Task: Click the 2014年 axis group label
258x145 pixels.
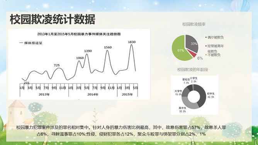Action: [x=93, y=94]
